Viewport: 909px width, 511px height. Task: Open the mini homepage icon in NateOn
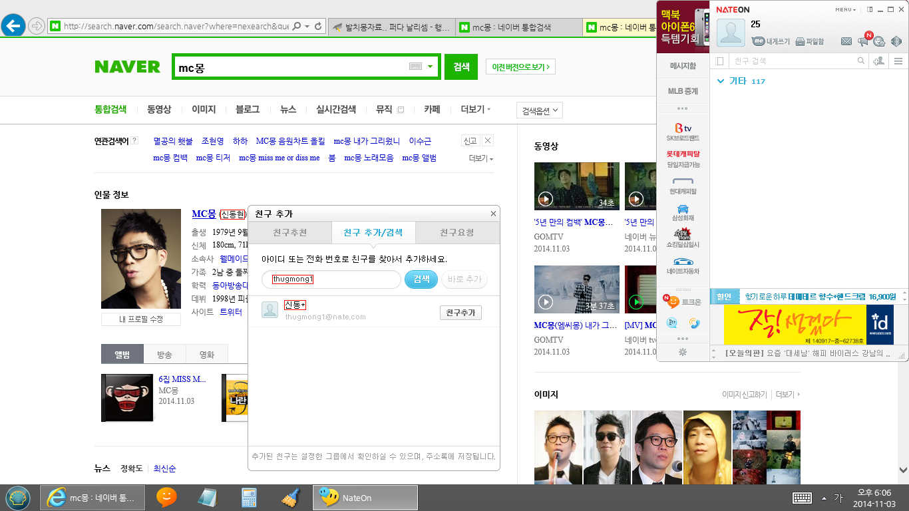tap(879, 41)
